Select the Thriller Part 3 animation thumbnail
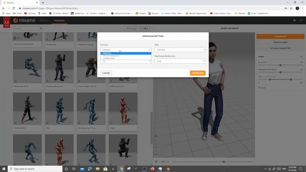Viewport: 306px width, 172px height. tap(27, 108)
